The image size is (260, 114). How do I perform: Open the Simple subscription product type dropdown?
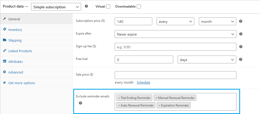click(56, 7)
